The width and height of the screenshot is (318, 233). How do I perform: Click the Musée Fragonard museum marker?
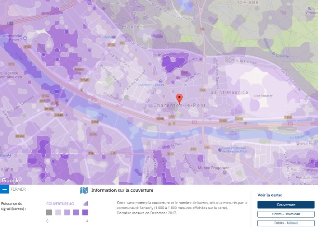point(225,172)
